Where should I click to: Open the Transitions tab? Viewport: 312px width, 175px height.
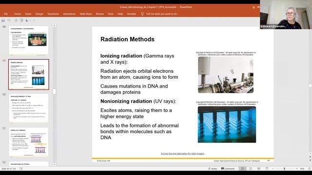(x=53, y=14)
